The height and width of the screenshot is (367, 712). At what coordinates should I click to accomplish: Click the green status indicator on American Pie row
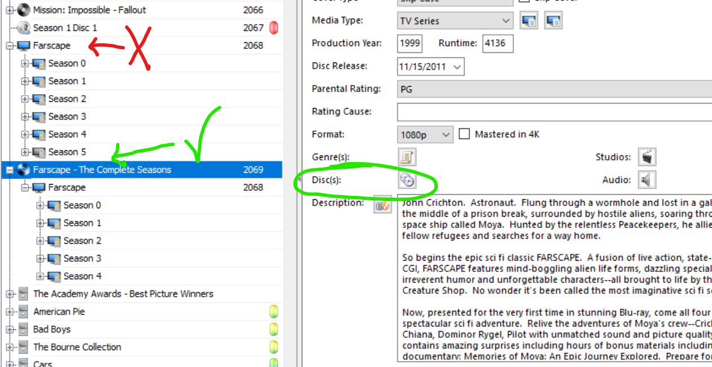pyautogui.click(x=274, y=312)
